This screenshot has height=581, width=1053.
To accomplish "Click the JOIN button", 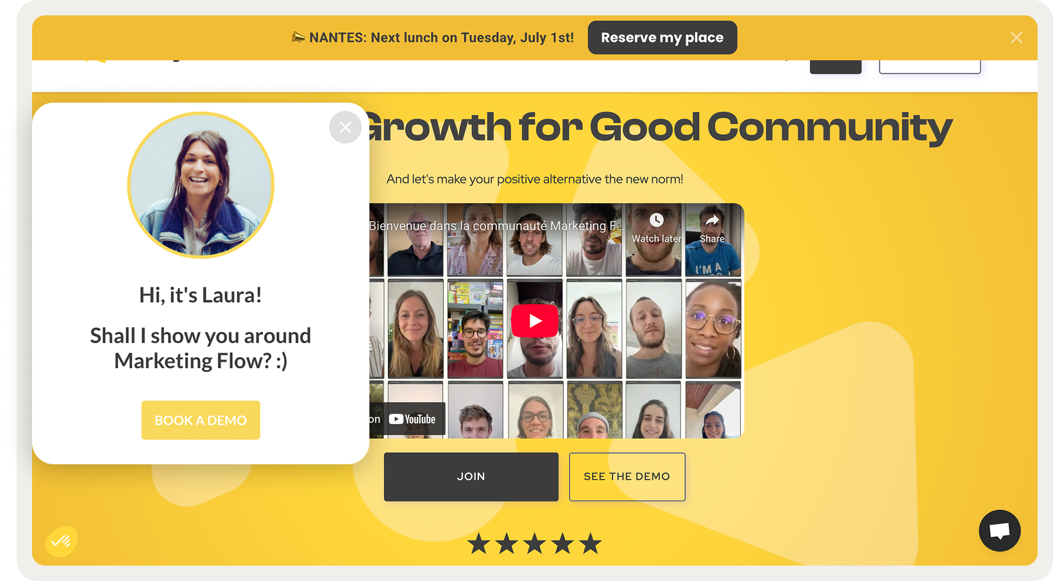I will pyautogui.click(x=471, y=476).
